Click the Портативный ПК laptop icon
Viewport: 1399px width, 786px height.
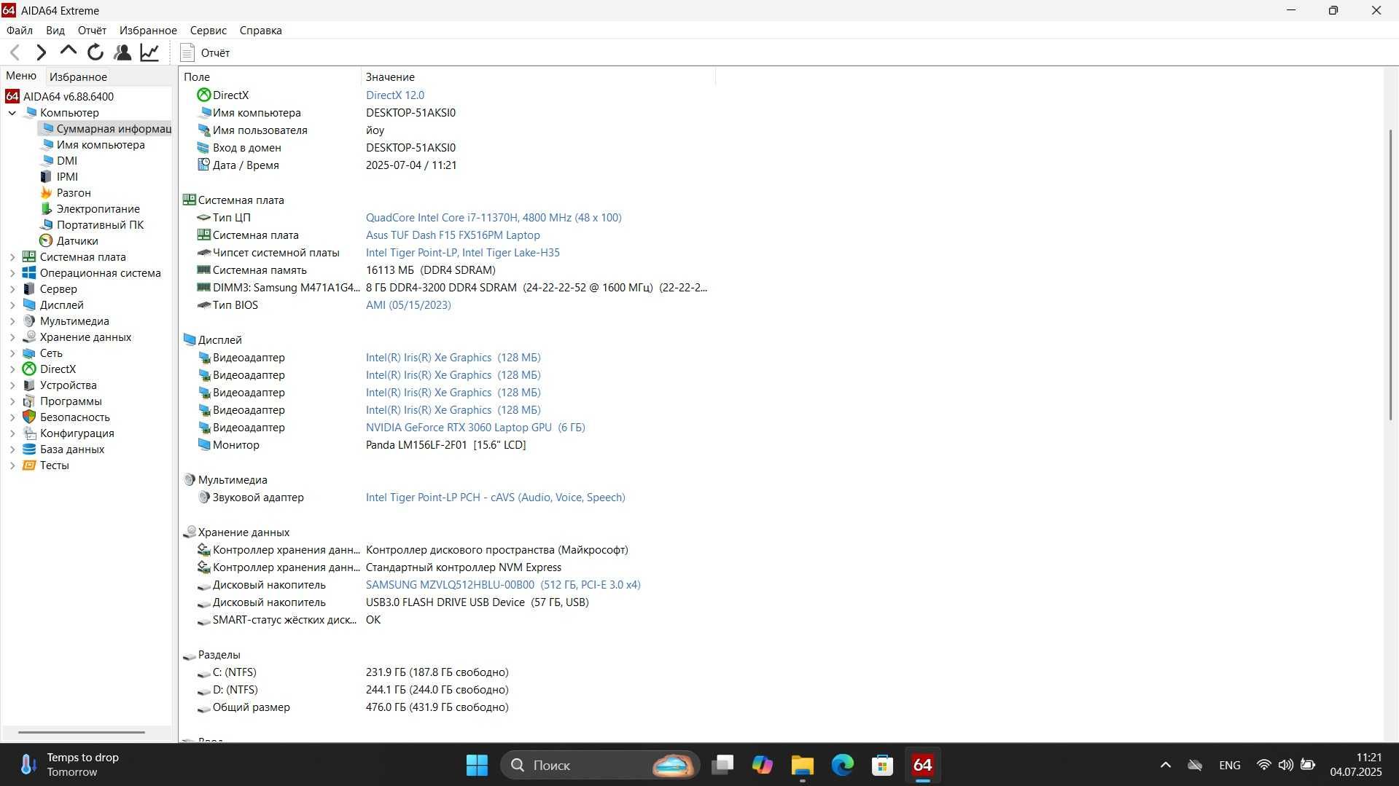46,225
